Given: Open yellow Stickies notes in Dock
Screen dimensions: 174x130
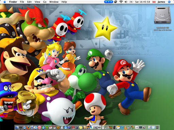Looking at the screenshot, I should (81, 127).
